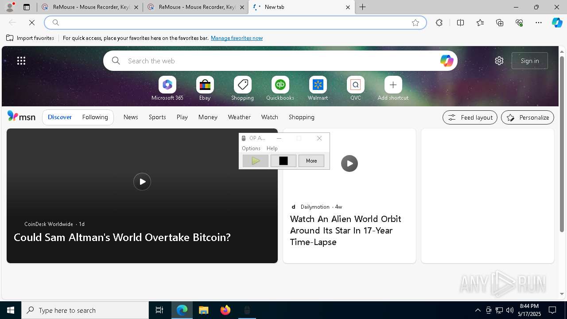
Task: Click the page vertical scrollbar
Action: pyautogui.click(x=562, y=144)
